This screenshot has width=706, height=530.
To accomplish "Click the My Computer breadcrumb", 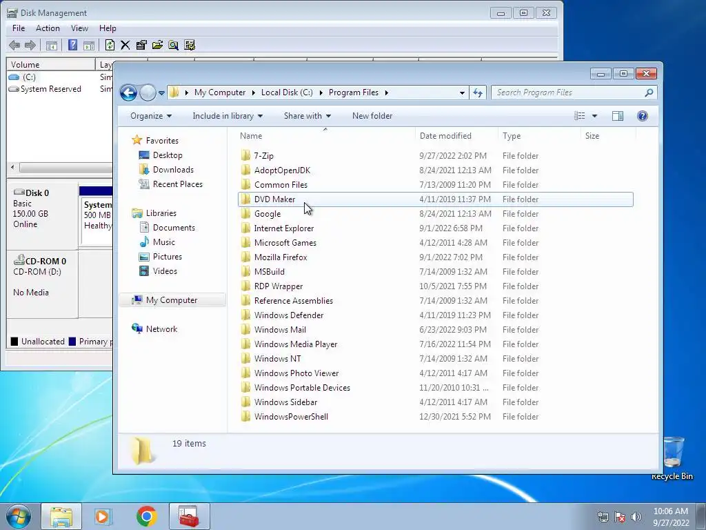I will [x=220, y=93].
